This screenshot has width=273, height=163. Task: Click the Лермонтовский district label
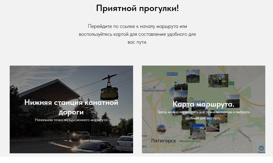[154, 90]
